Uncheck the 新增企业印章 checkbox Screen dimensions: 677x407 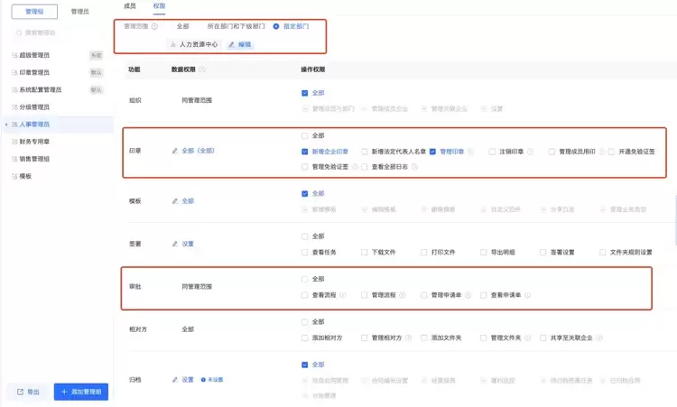click(x=305, y=152)
